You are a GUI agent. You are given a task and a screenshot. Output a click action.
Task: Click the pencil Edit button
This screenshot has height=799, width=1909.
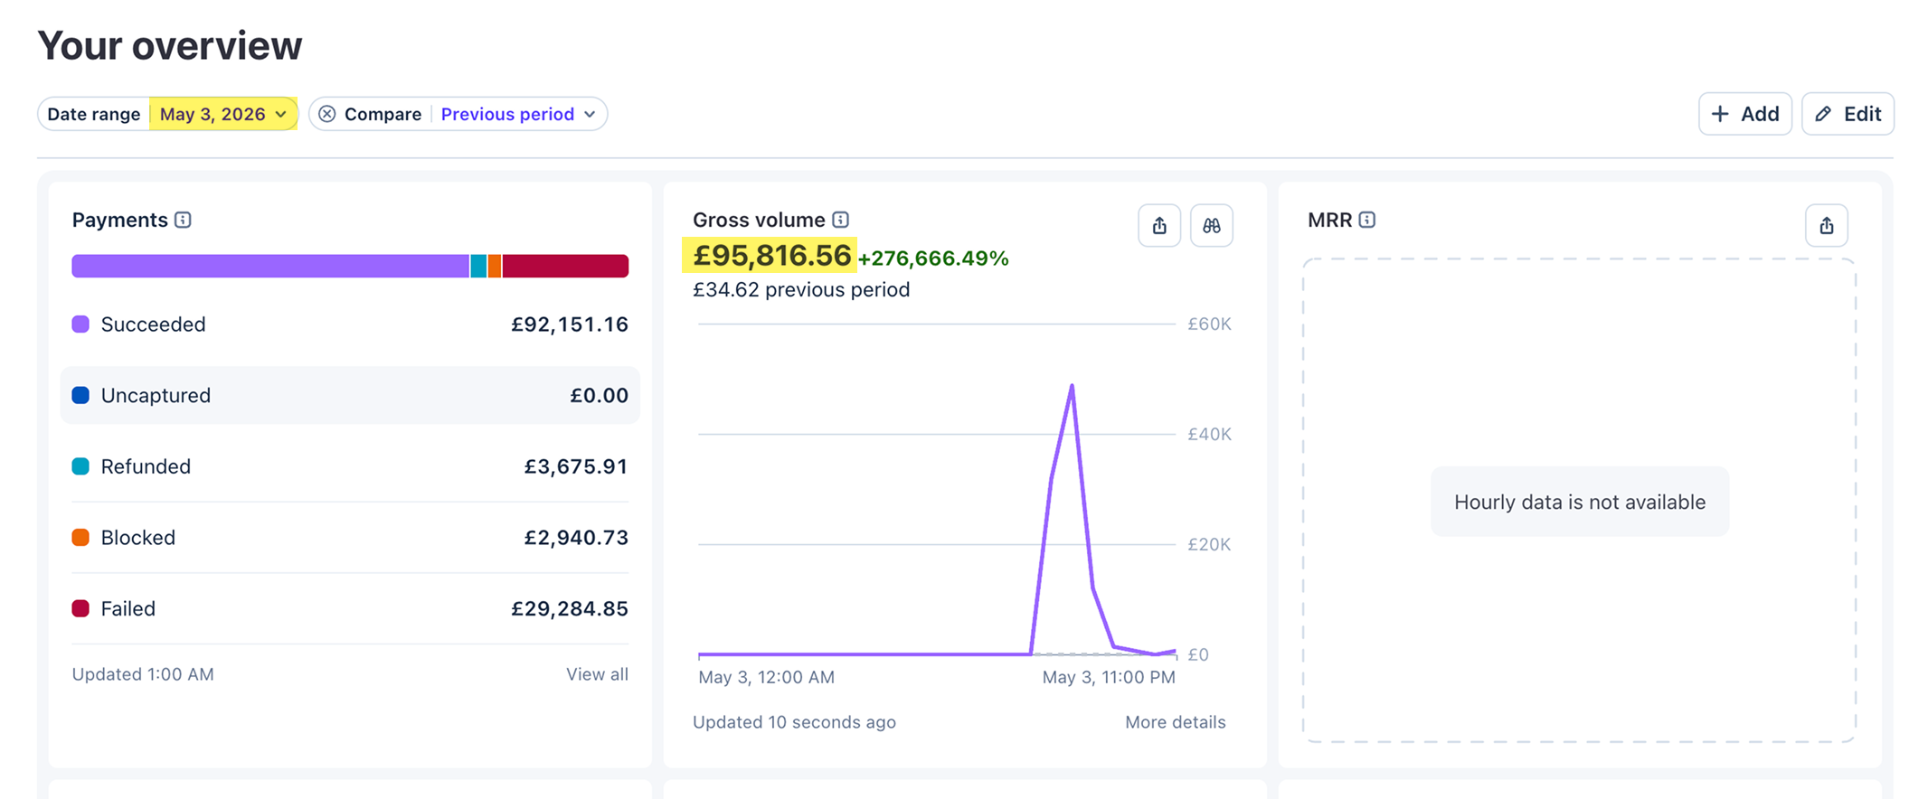point(1848,114)
